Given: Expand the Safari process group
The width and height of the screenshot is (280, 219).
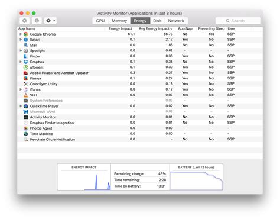Looking at the screenshot, I should point(21,40).
